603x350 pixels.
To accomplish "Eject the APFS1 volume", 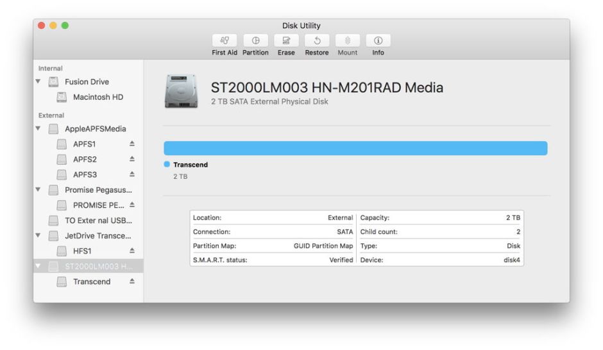I will coord(132,144).
